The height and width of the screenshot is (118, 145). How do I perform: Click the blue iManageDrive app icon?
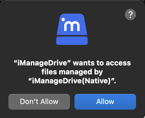pos(72,29)
